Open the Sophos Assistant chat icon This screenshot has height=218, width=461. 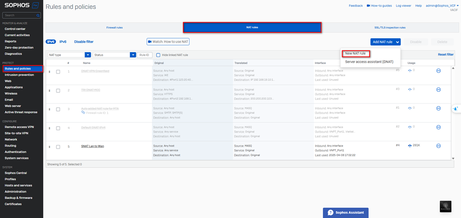(x=331, y=213)
